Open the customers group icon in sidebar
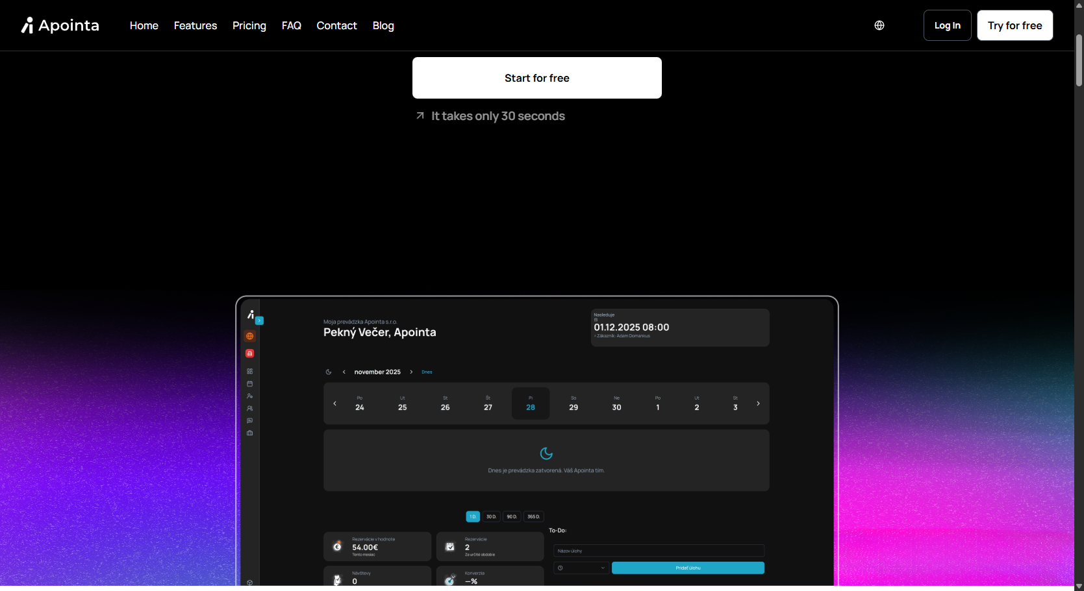The width and height of the screenshot is (1084, 591). click(250, 408)
